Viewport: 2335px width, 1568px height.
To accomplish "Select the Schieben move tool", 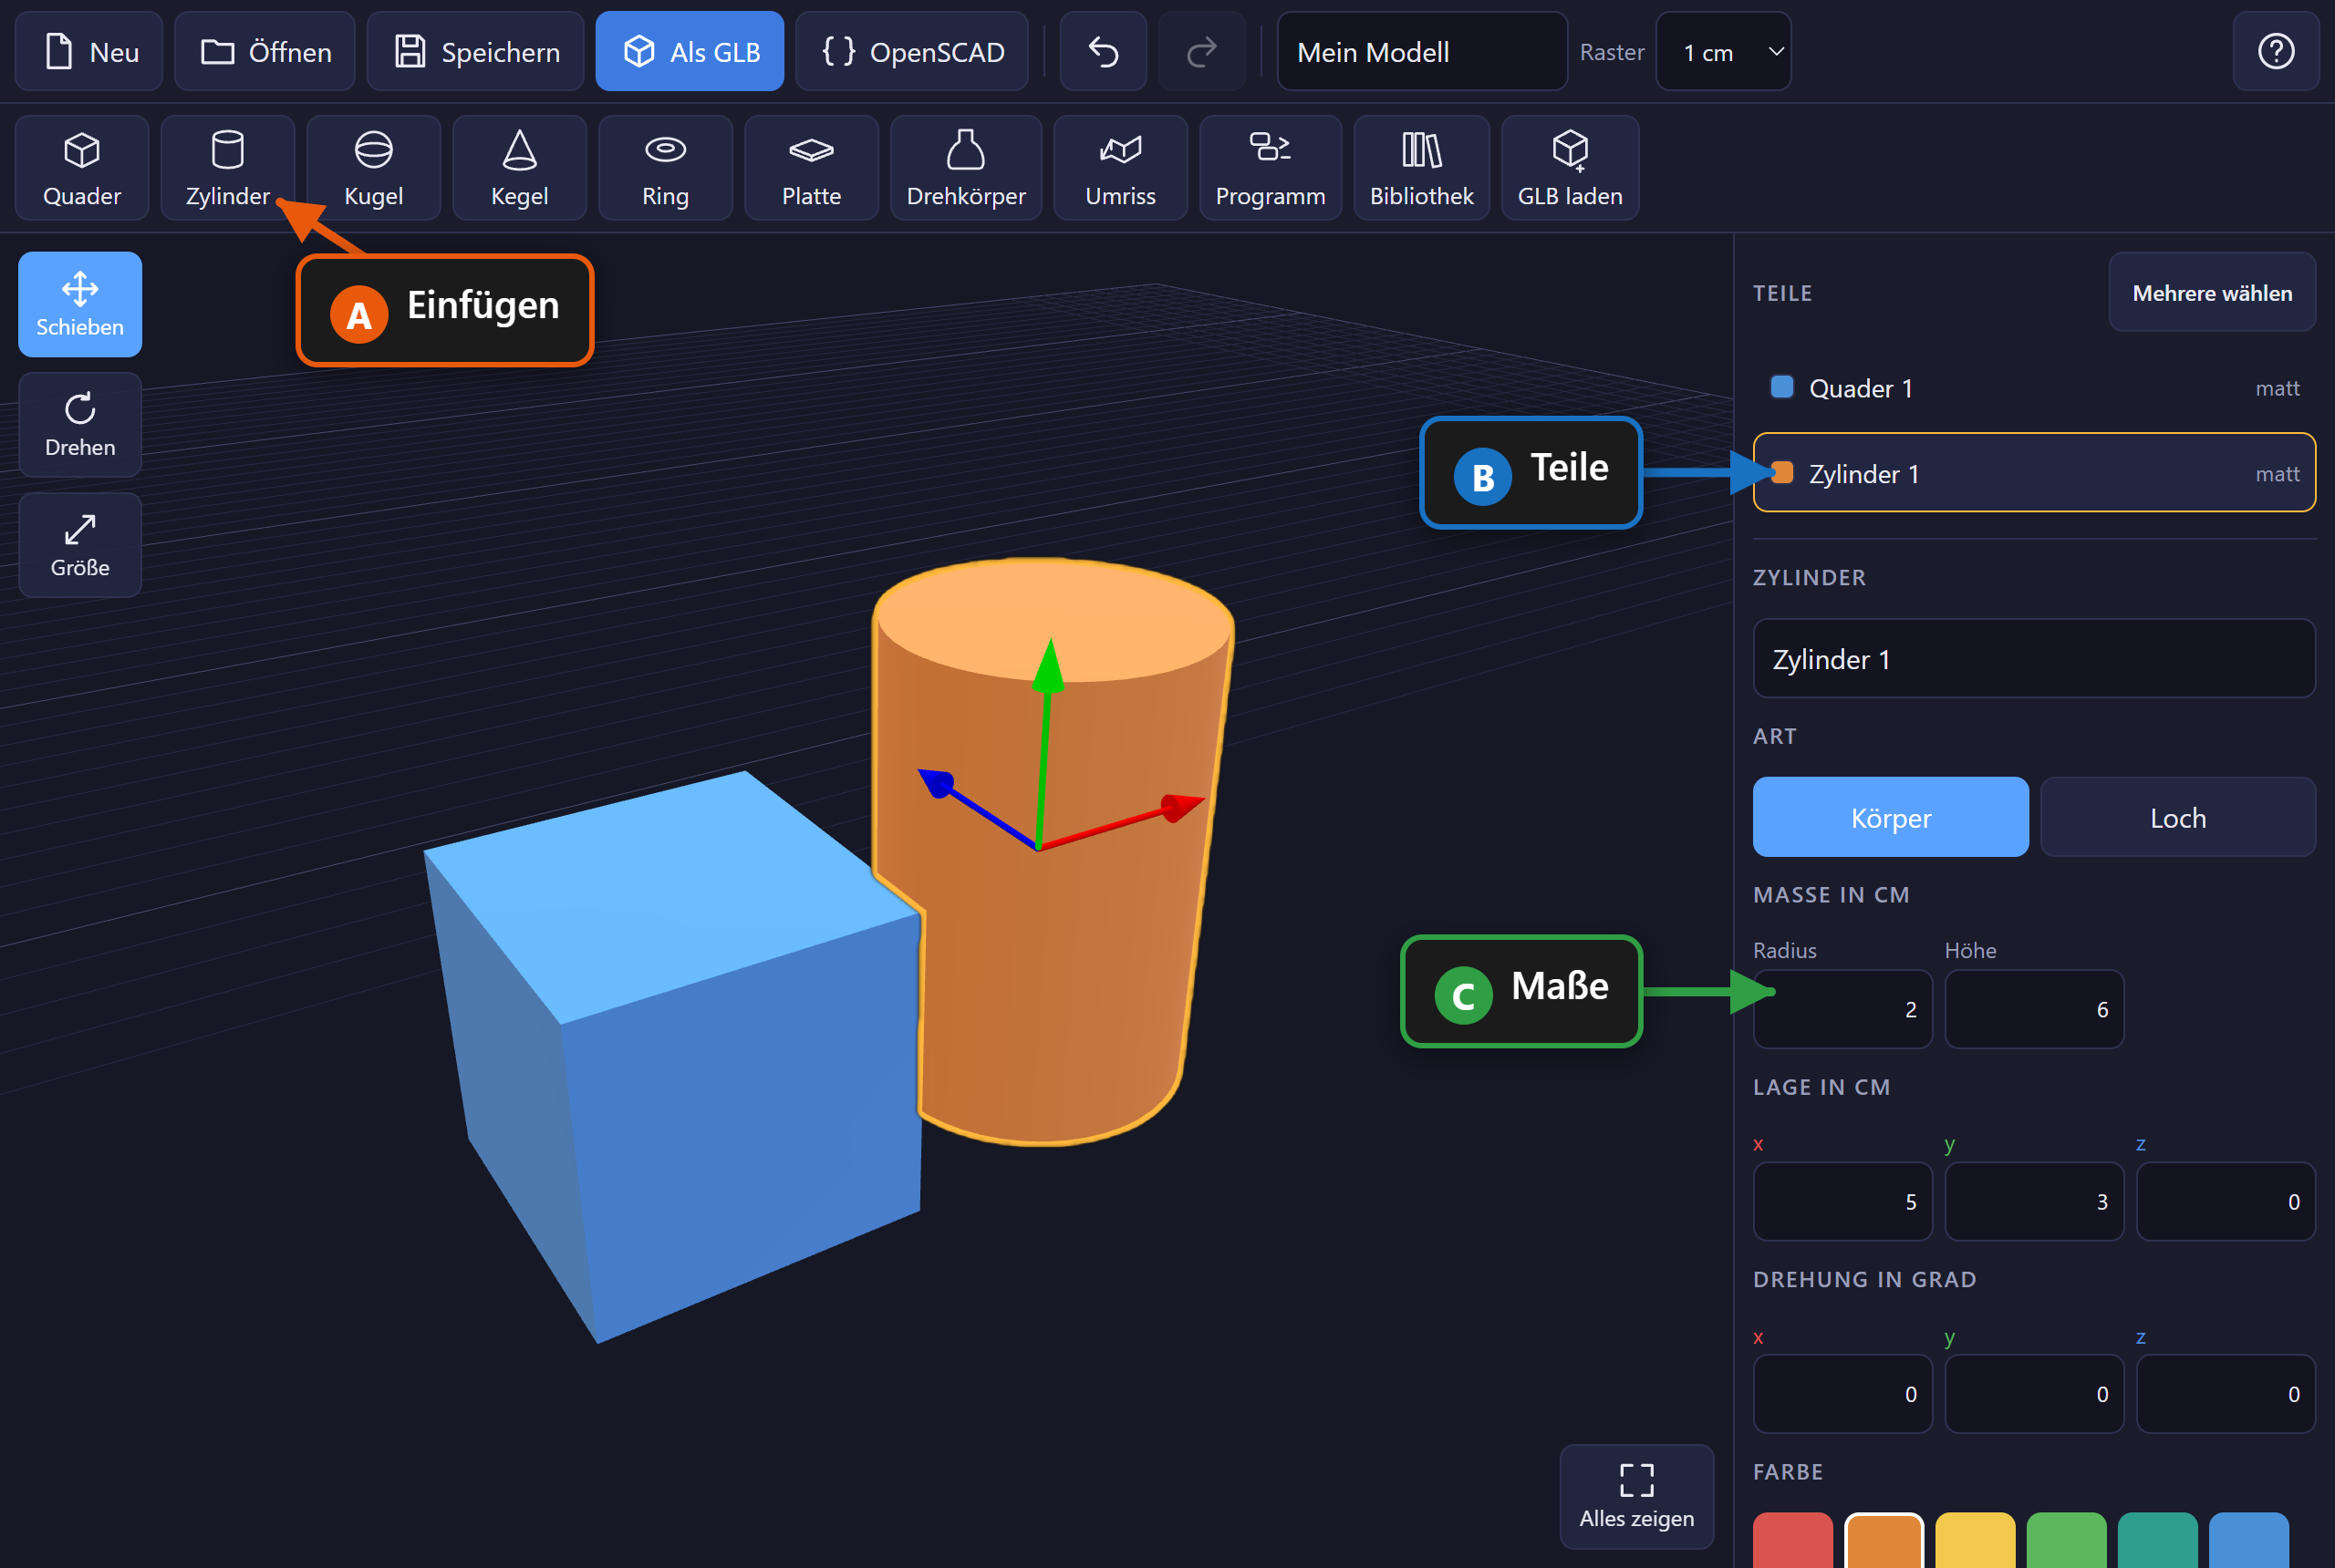I will 80,305.
